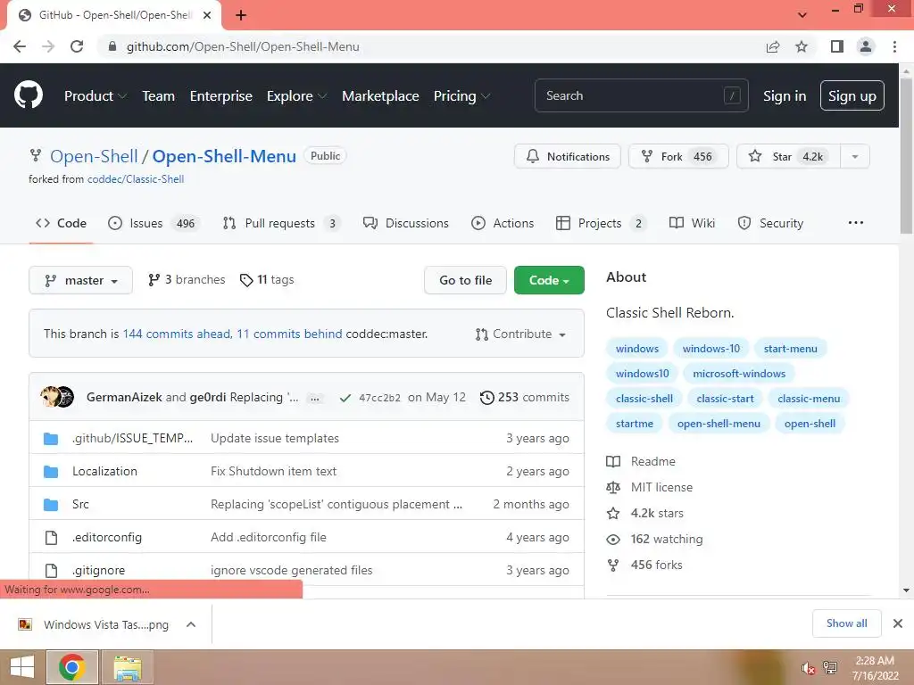Image resolution: width=914 pixels, height=685 pixels.
Task: Open the 11 commits behind link
Action: click(289, 334)
